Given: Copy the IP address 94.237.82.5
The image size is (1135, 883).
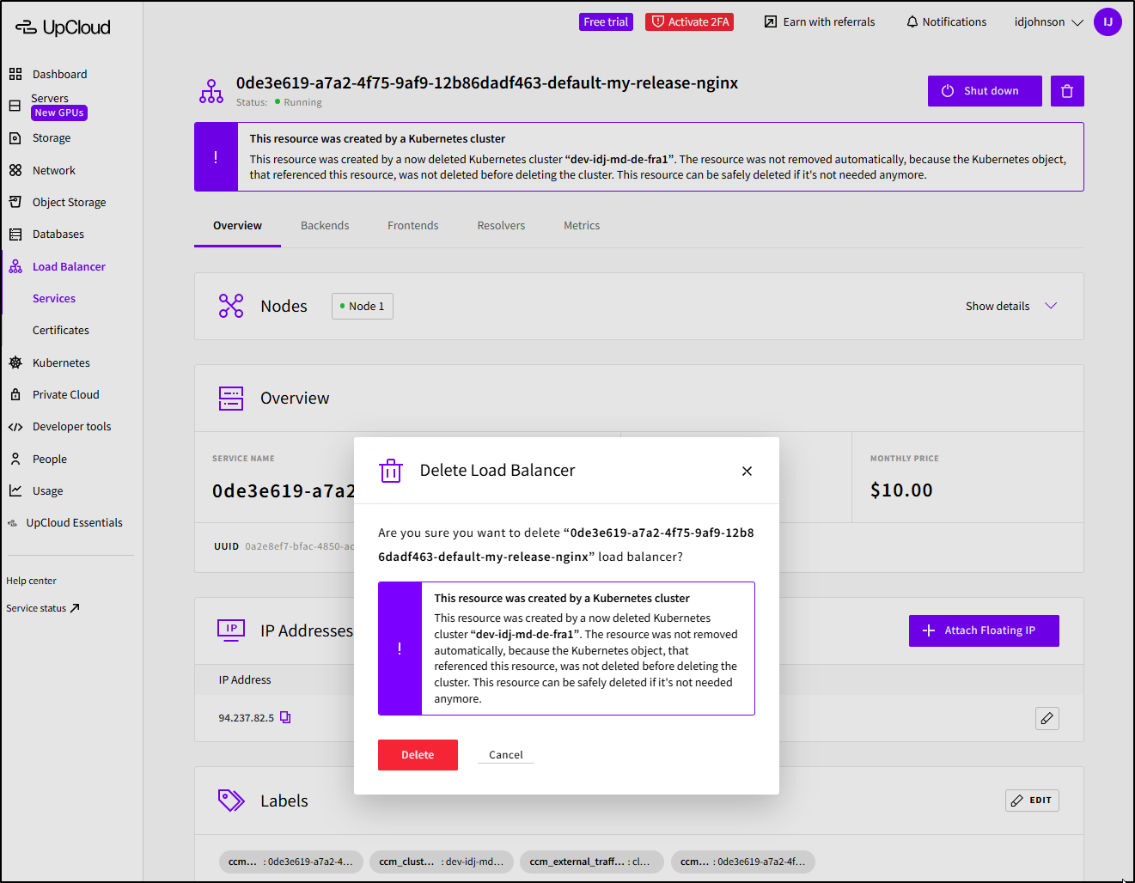Looking at the screenshot, I should click(285, 717).
